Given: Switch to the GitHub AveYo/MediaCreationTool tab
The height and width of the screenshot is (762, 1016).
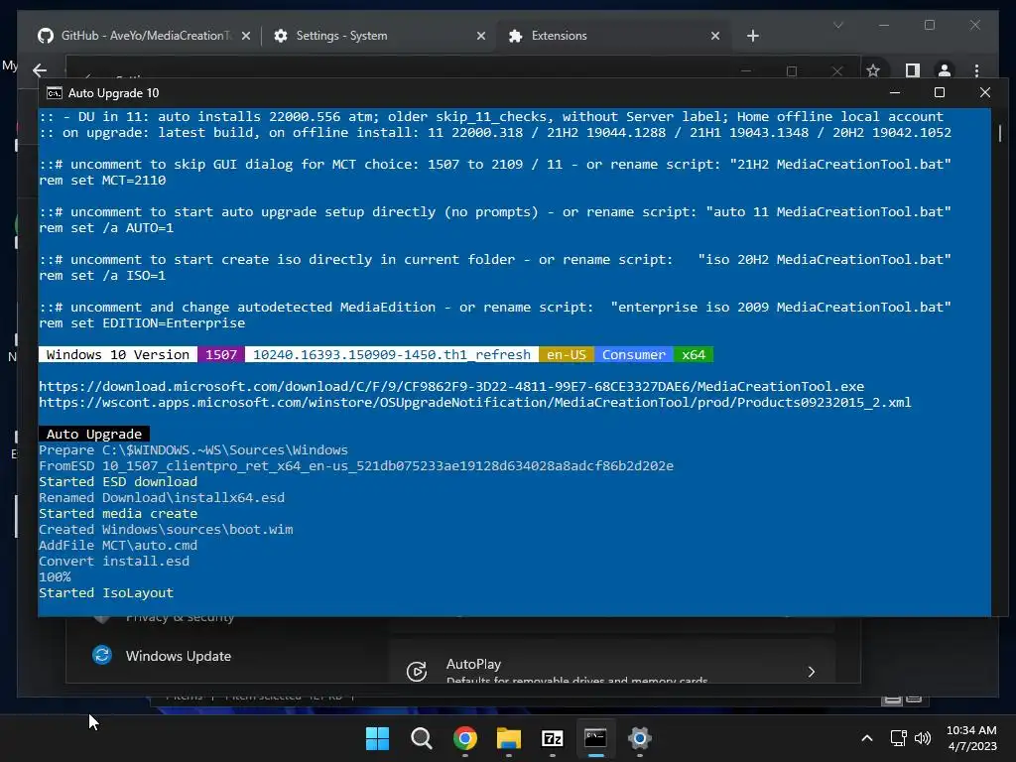Looking at the screenshot, I should coord(144,36).
